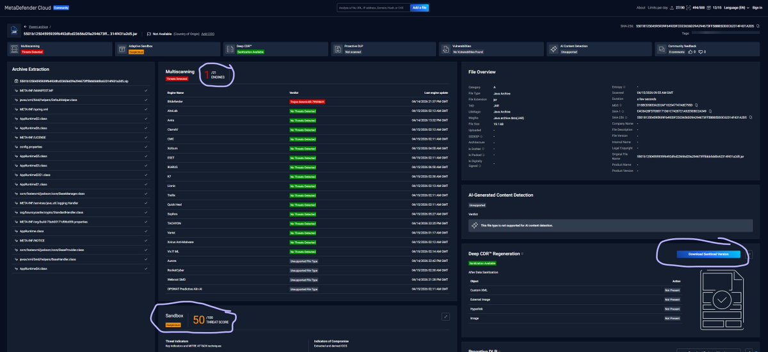
Task: Click the JAR file type icon
Action: tap(13, 29)
